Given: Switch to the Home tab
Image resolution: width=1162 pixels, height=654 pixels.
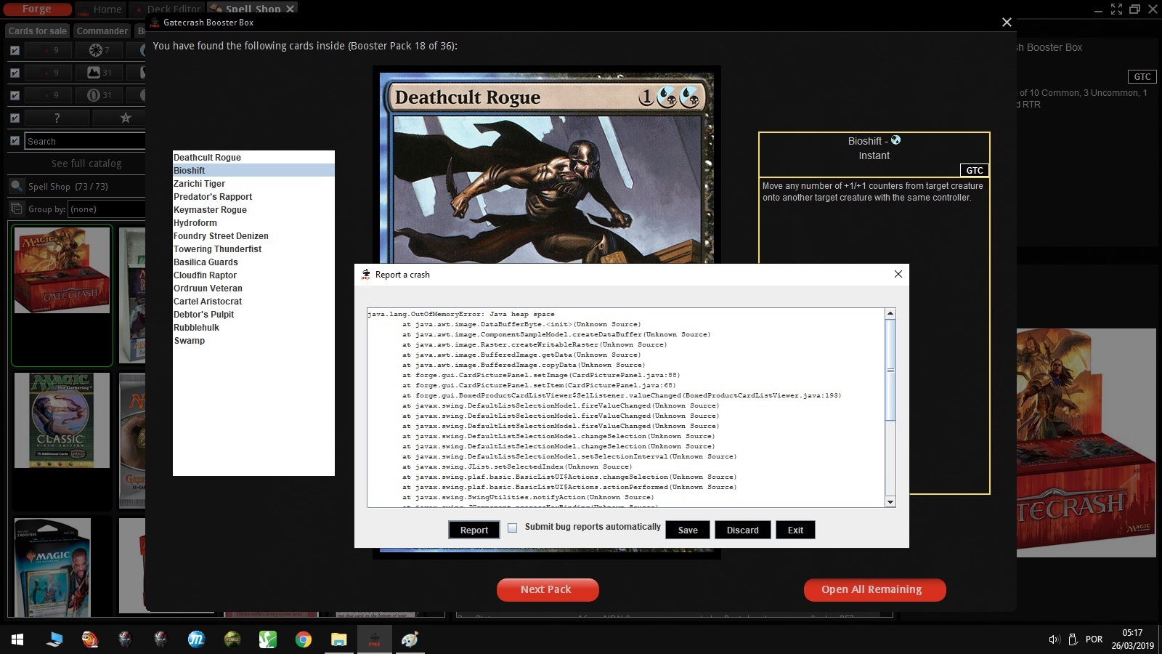Looking at the screenshot, I should click(x=107, y=9).
